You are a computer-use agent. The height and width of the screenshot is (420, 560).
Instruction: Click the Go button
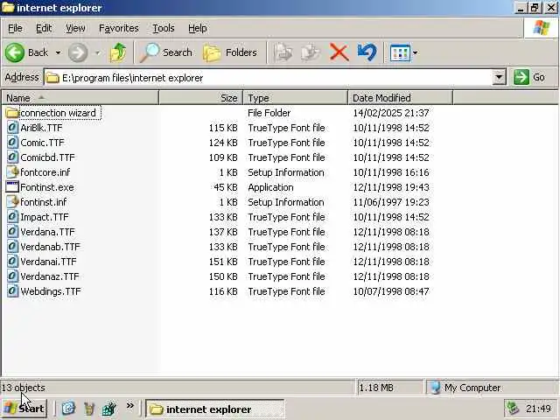pos(530,78)
